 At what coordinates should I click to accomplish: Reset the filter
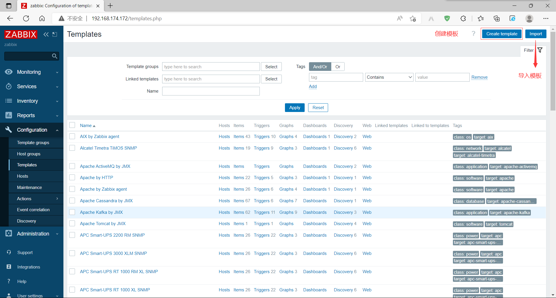pos(318,108)
